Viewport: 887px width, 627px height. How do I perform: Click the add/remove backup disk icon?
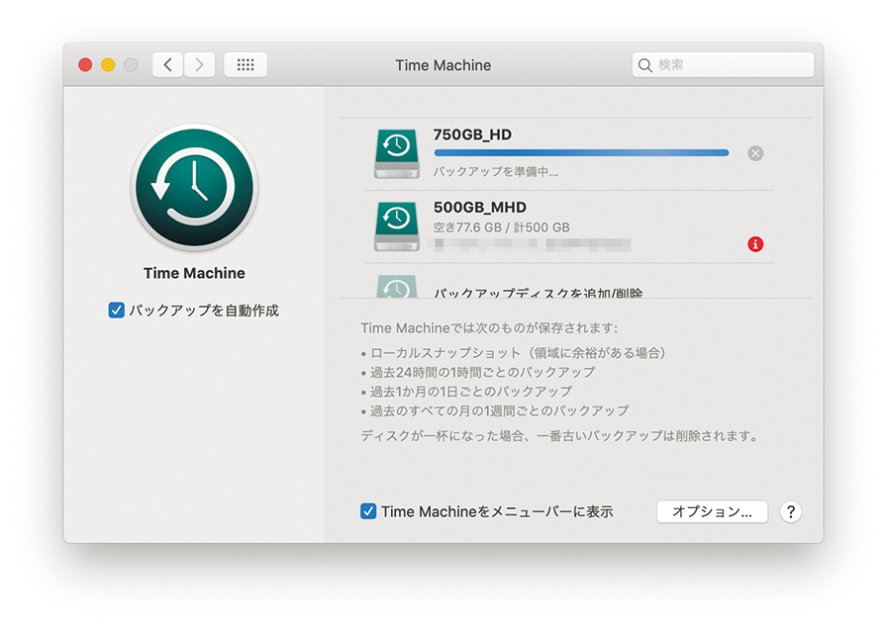tap(396, 288)
